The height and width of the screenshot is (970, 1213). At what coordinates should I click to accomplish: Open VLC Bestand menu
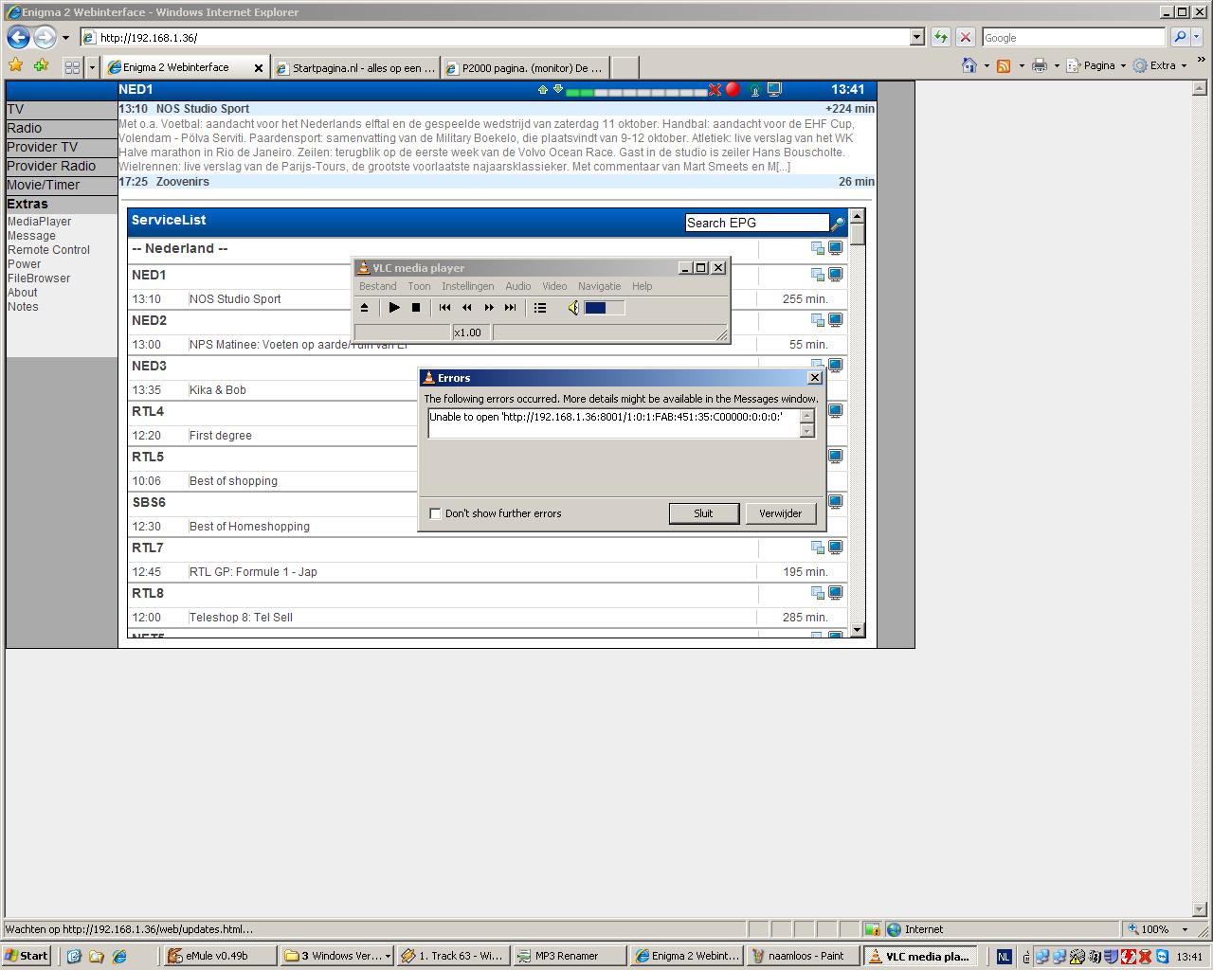377,286
